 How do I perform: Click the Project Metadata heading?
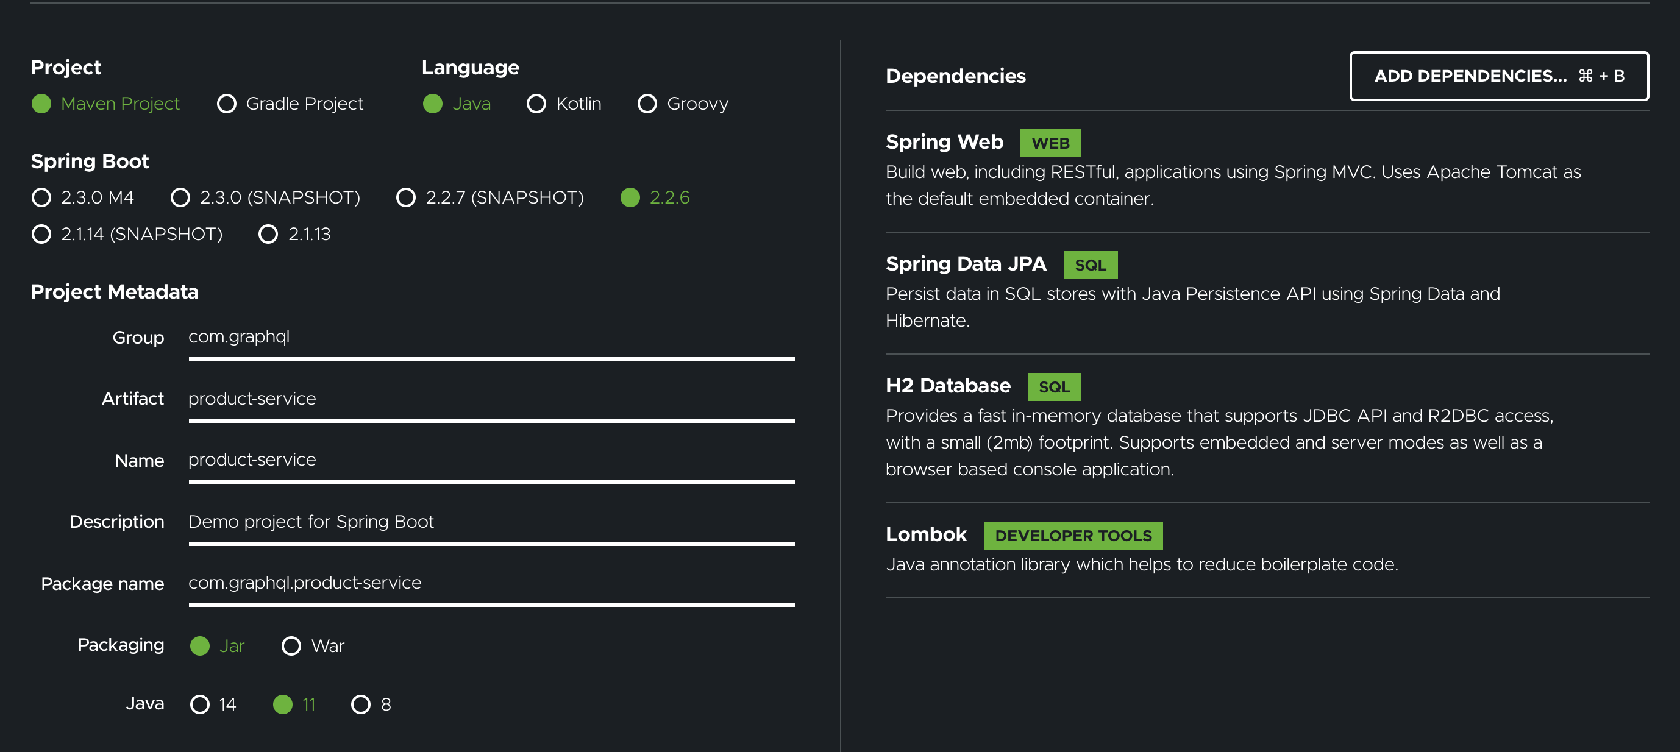tap(115, 292)
